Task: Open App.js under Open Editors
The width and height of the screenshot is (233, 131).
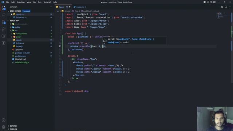Action: [31, 14]
